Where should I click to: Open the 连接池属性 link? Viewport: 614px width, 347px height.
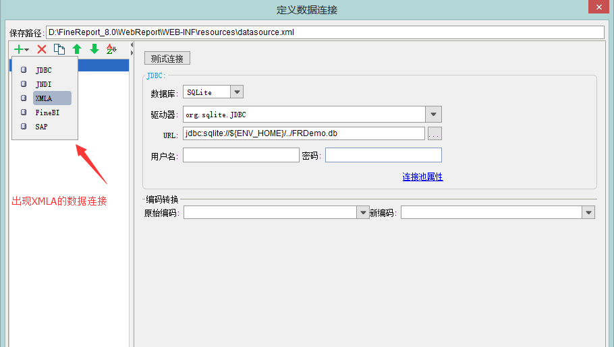pos(422,177)
